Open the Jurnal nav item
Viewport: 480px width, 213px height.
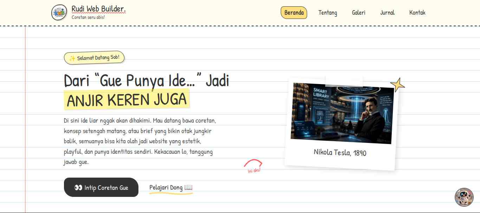[387, 13]
